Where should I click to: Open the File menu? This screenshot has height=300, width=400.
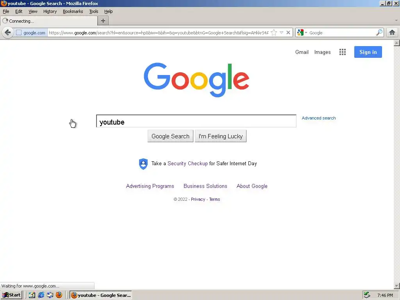pyautogui.click(x=6, y=11)
